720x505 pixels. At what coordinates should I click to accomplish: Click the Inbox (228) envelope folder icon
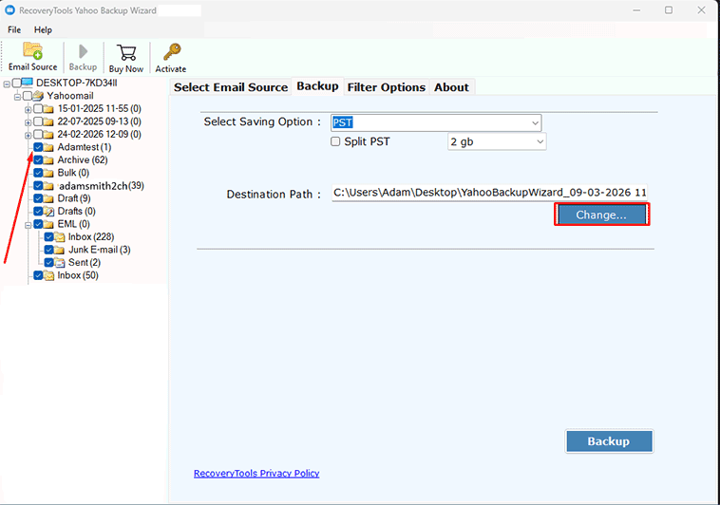pos(60,237)
